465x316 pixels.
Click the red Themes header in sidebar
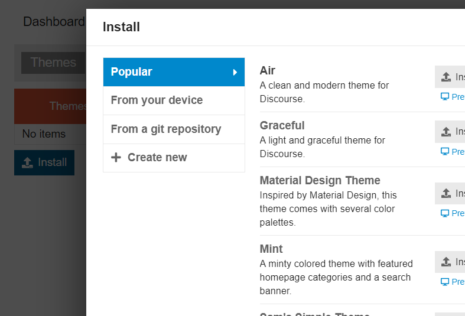(x=50, y=106)
